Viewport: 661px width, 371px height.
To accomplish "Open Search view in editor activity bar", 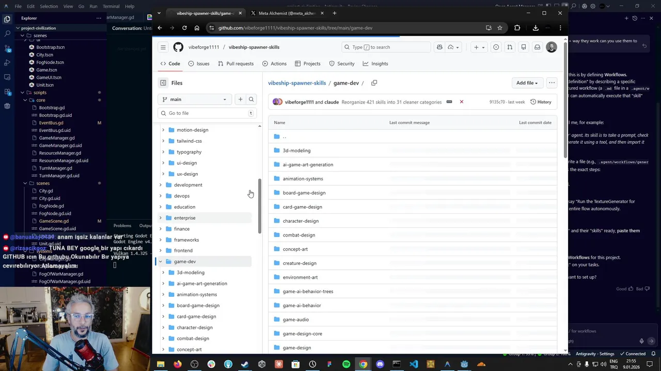I will coord(7,33).
